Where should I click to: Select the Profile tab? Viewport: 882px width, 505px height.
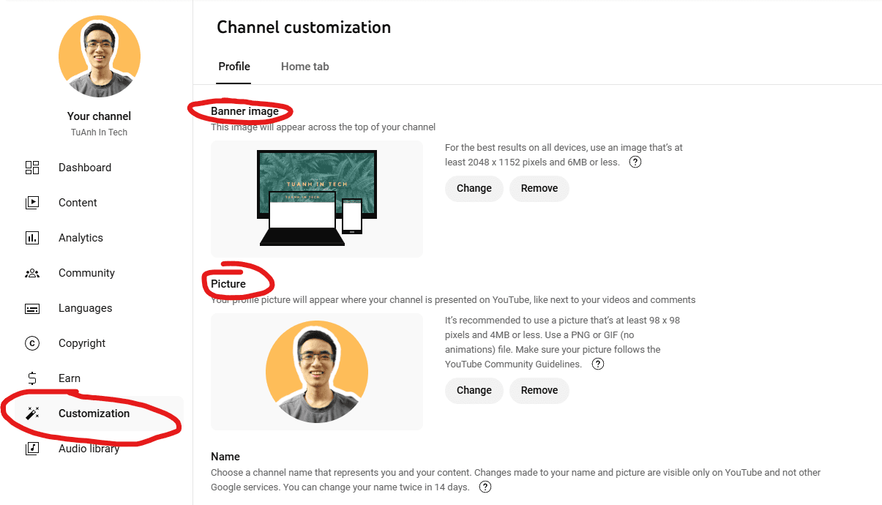pos(233,66)
